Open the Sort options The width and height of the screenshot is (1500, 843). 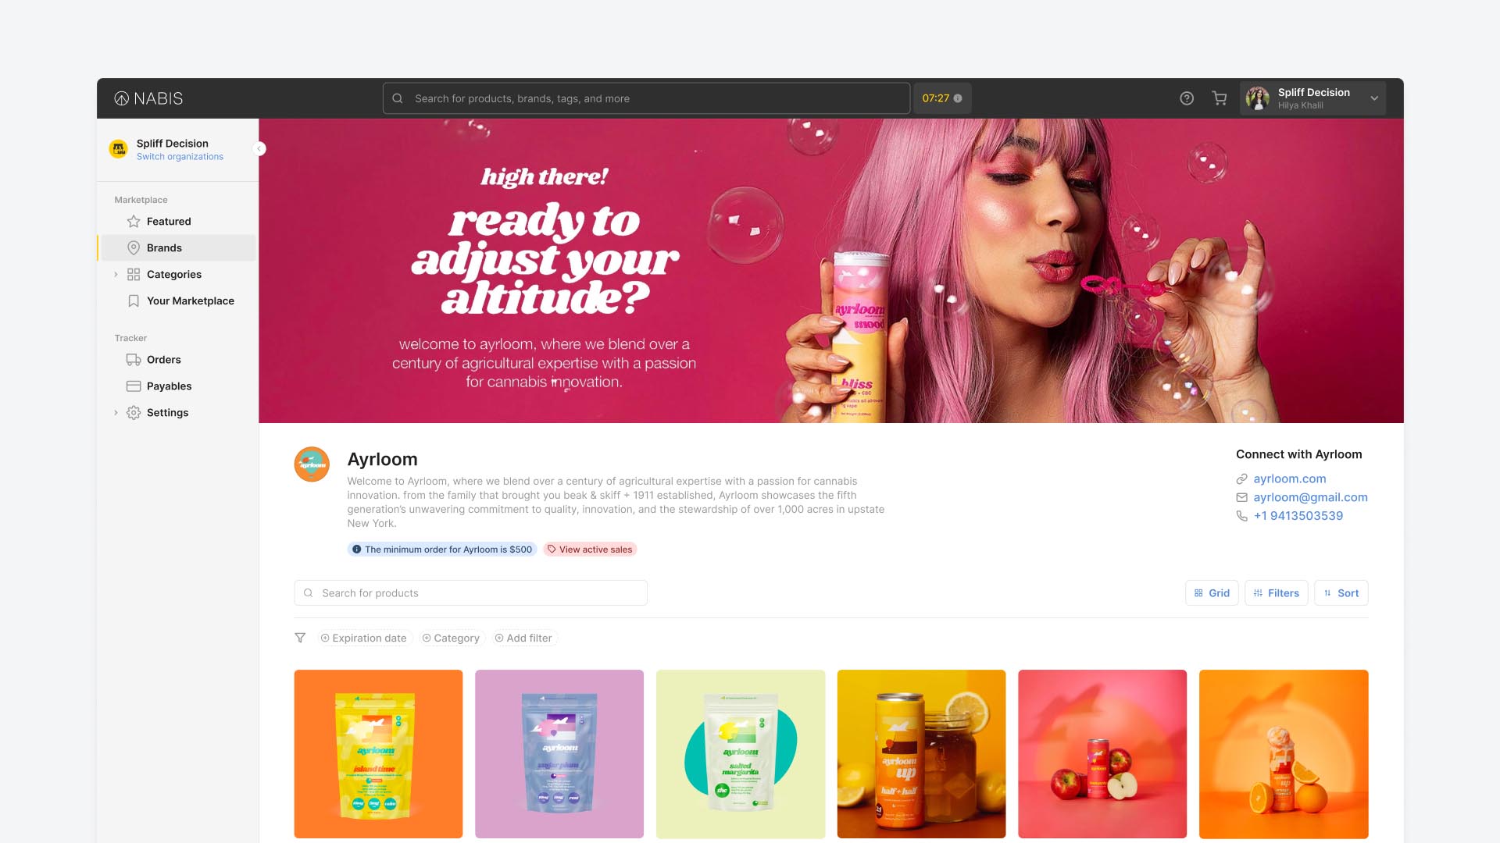(x=1341, y=593)
